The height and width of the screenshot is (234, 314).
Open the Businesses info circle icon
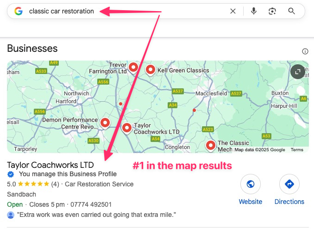pyautogui.click(x=305, y=51)
